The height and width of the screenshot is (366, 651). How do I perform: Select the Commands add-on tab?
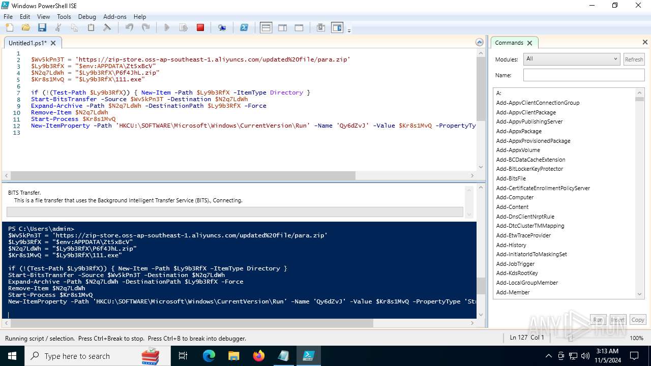coord(509,43)
